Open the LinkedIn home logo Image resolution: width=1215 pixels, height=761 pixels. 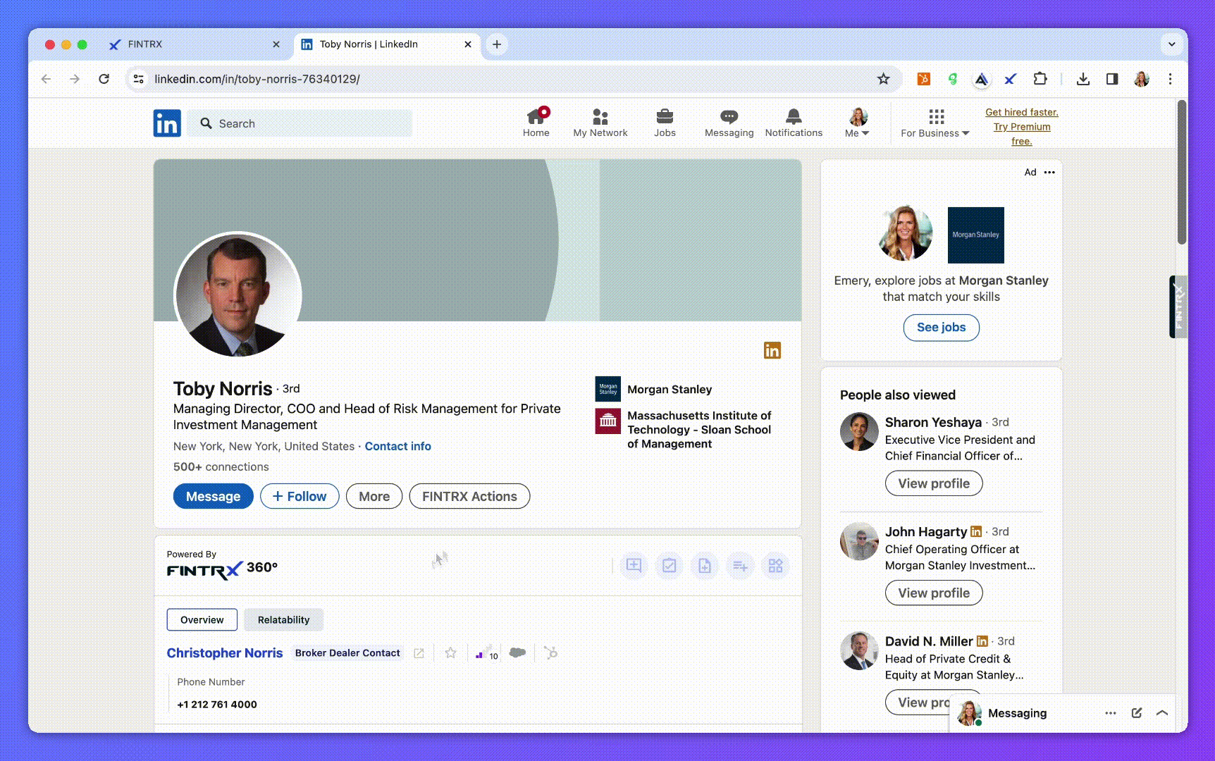pyautogui.click(x=167, y=123)
